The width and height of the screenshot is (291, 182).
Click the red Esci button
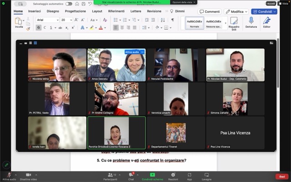pyautogui.click(x=282, y=177)
